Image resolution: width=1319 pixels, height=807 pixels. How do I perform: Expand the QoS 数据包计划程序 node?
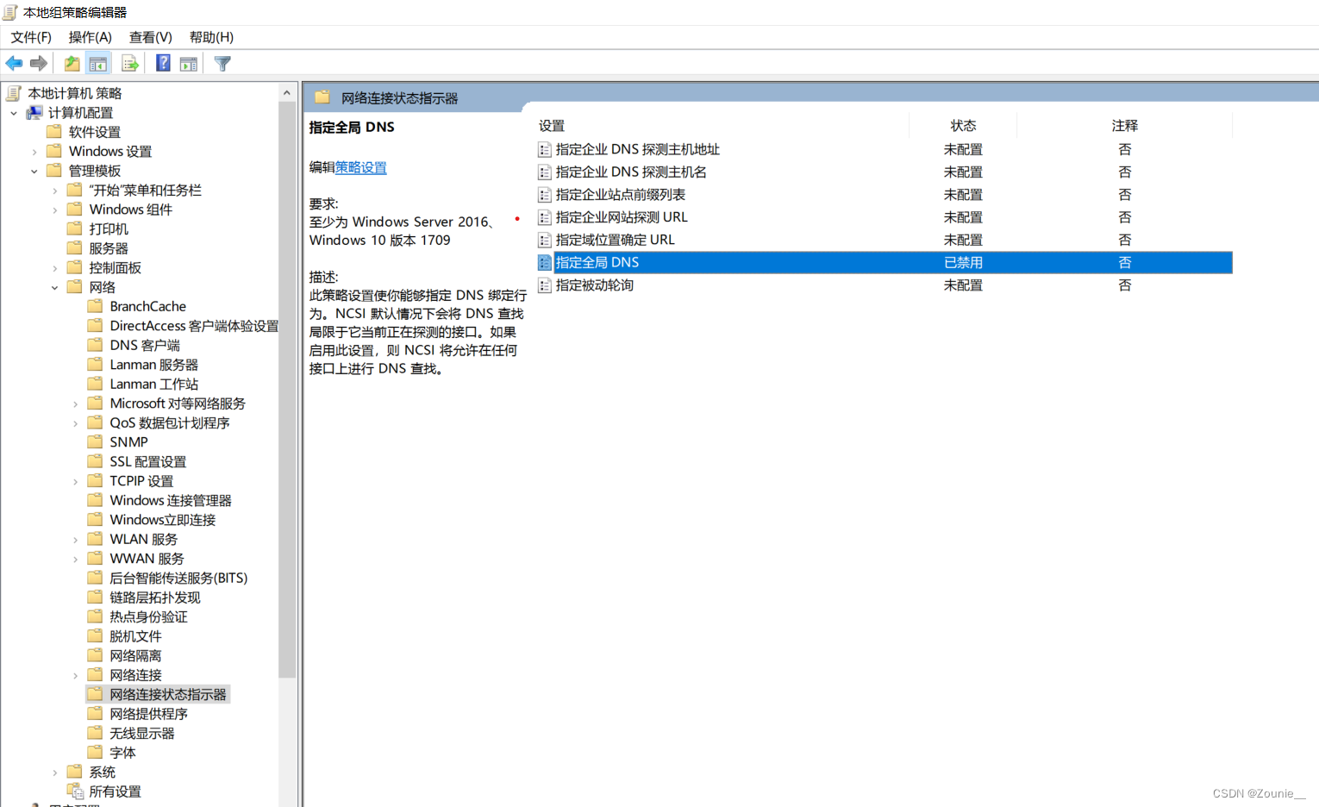(76, 423)
